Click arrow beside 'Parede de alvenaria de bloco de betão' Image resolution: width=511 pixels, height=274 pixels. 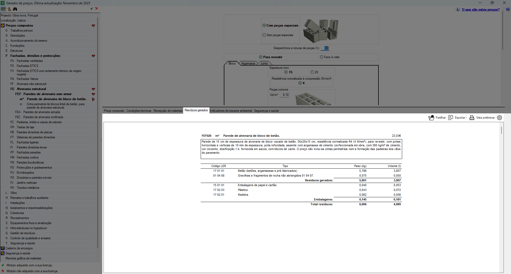[x=93, y=99]
